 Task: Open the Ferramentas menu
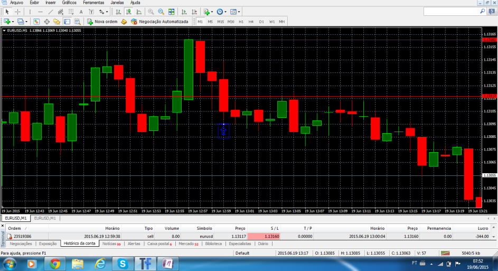93,3
